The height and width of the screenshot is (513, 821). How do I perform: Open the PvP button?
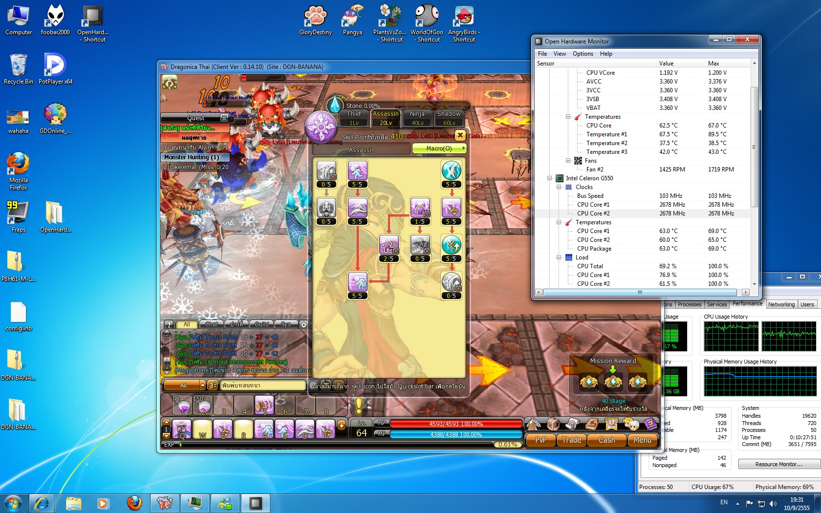[541, 440]
